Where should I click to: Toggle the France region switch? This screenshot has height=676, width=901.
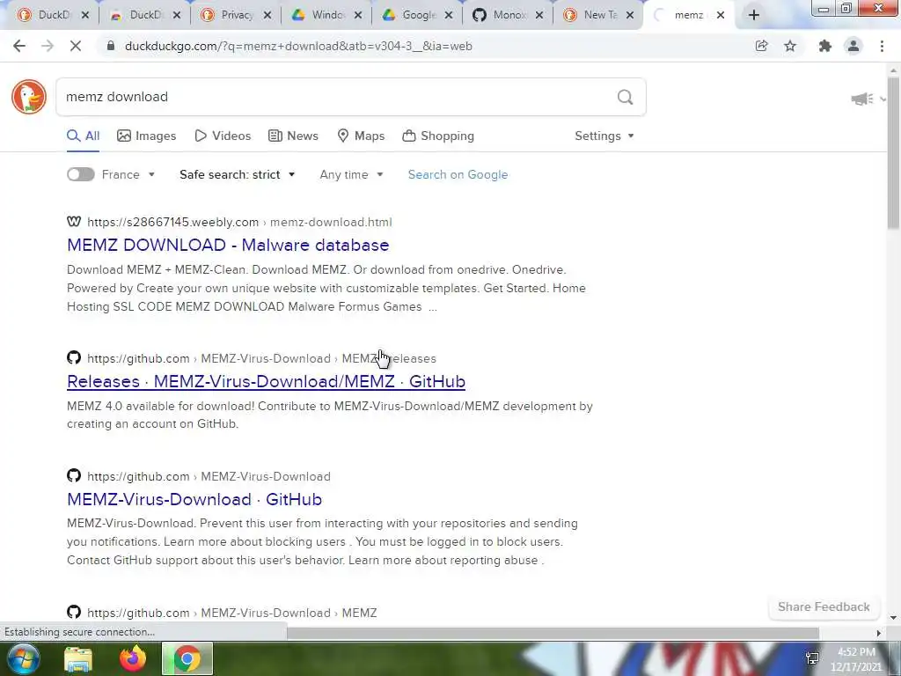click(80, 174)
